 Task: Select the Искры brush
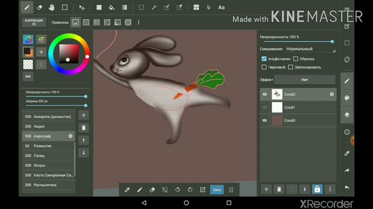click(48, 165)
